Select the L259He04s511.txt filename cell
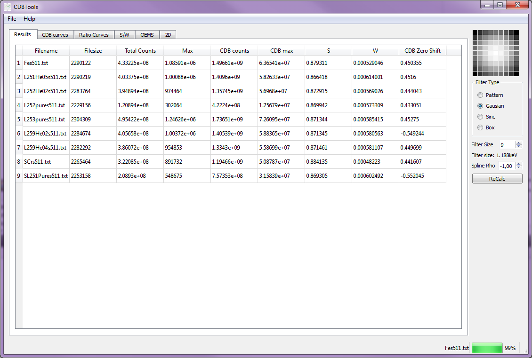The width and height of the screenshot is (532, 358). click(x=46, y=147)
